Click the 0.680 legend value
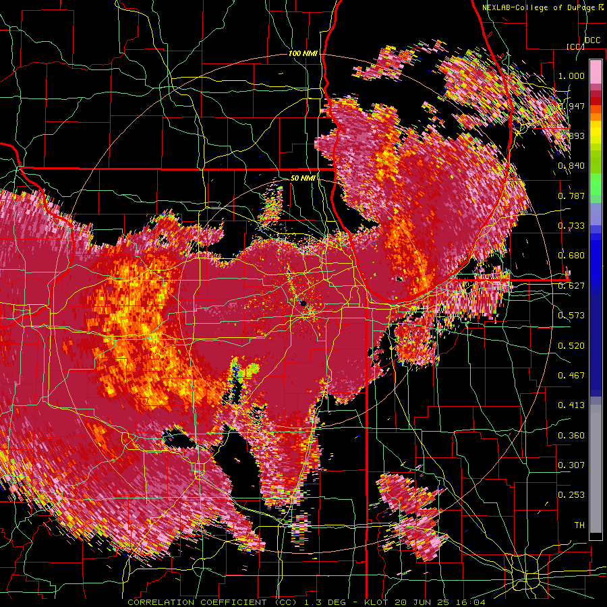This screenshot has width=607, height=607. click(571, 256)
